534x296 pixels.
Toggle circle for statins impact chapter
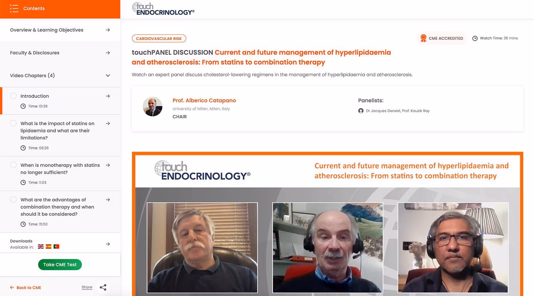(x=14, y=123)
